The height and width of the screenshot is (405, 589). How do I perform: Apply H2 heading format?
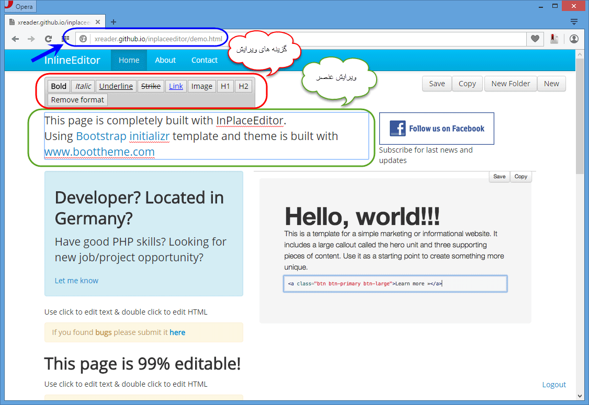click(x=243, y=86)
